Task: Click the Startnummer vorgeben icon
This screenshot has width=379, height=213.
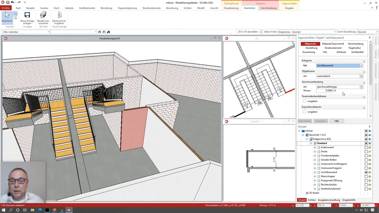Action: coord(59,15)
